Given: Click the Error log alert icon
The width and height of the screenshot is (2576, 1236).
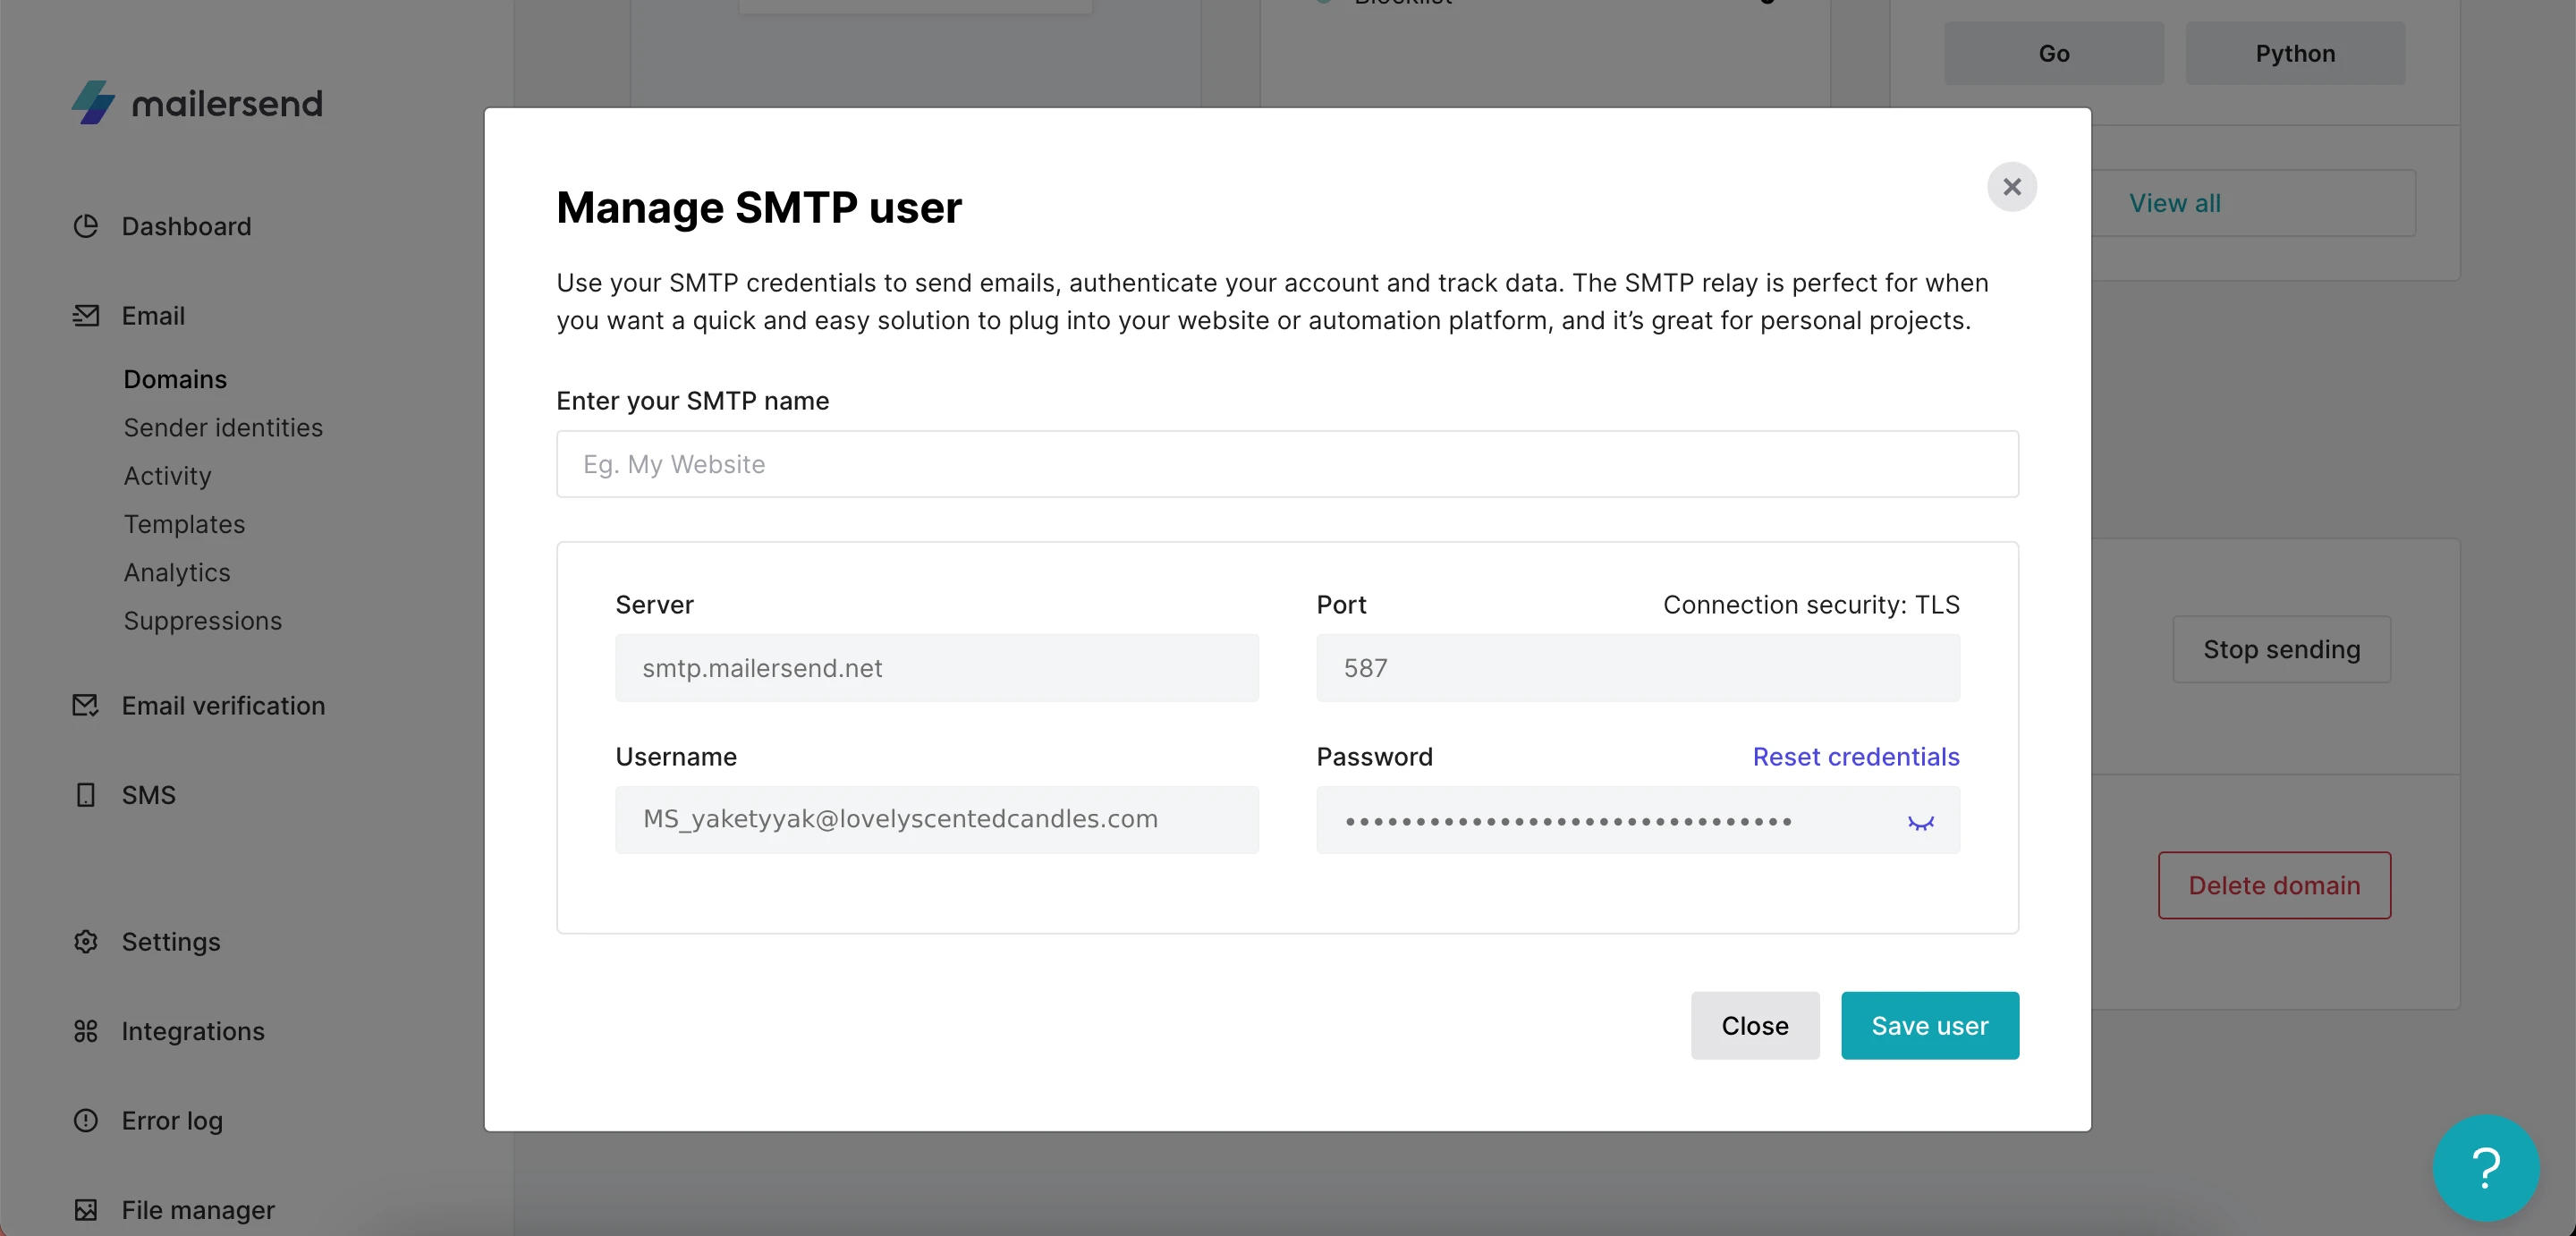Looking at the screenshot, I should (x=86, y=1121).
